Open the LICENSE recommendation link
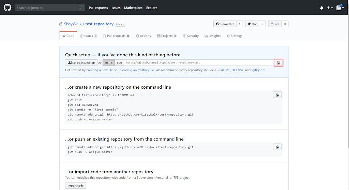This screenshot has height=190, width=349. coord(238,70)
